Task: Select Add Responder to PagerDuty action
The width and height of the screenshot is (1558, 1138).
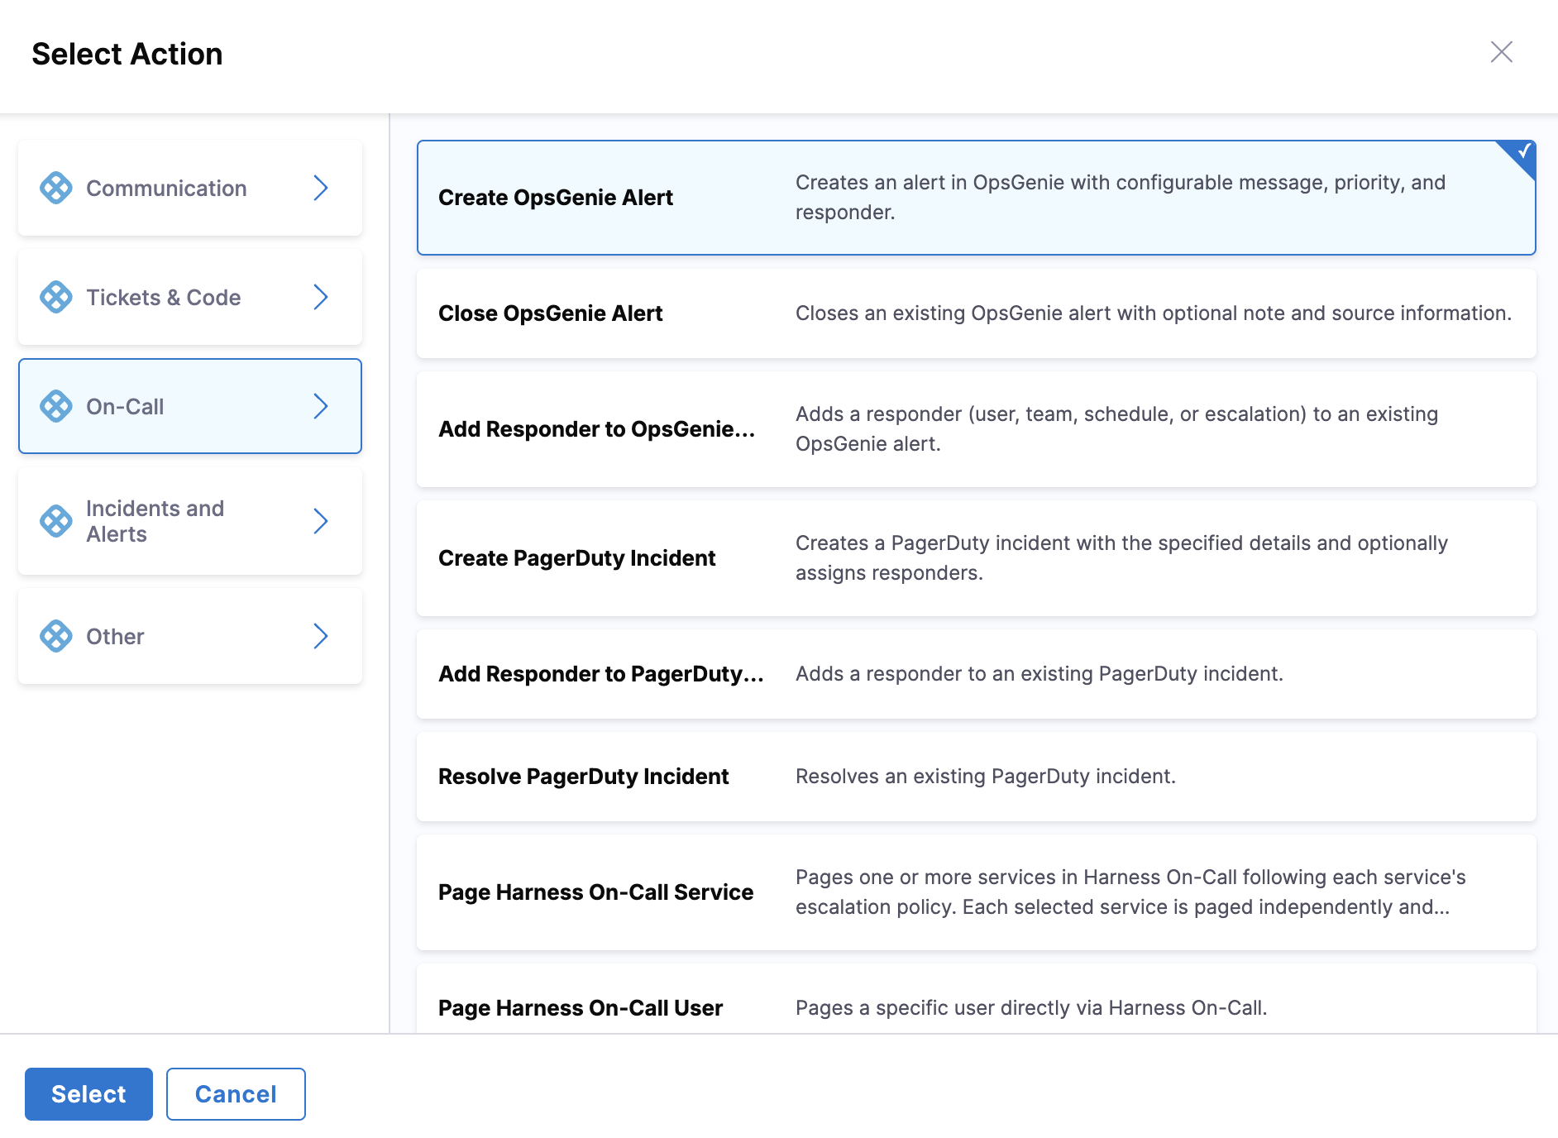Action: 977,674
